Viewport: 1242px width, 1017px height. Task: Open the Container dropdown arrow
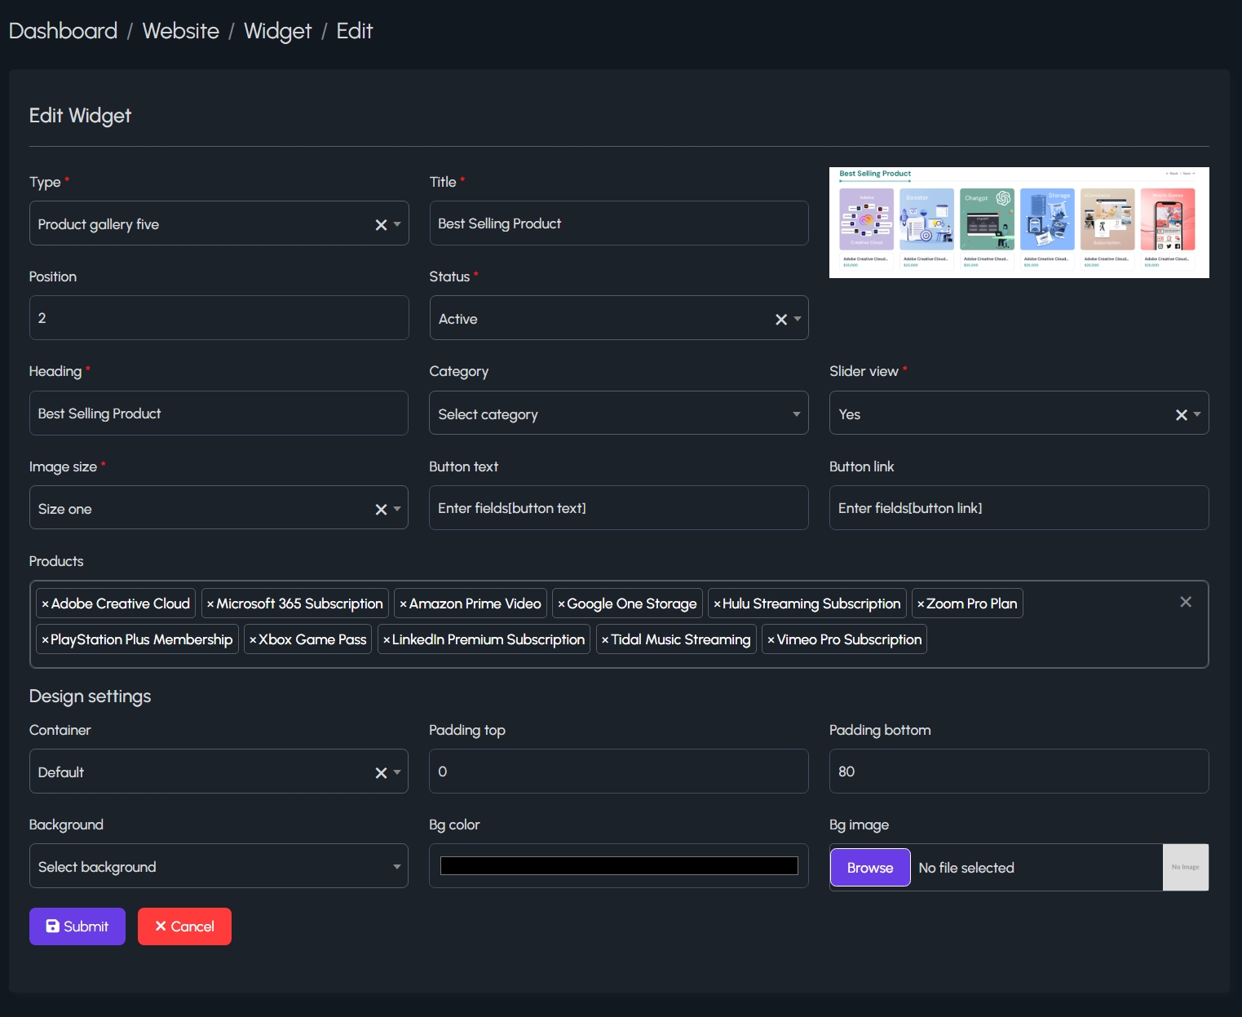(397, 772)
